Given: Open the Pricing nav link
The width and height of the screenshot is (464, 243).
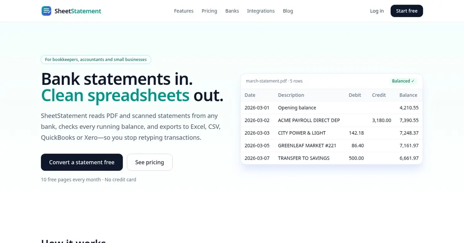Looking at the screenshot, I should (x=209, y=11).
